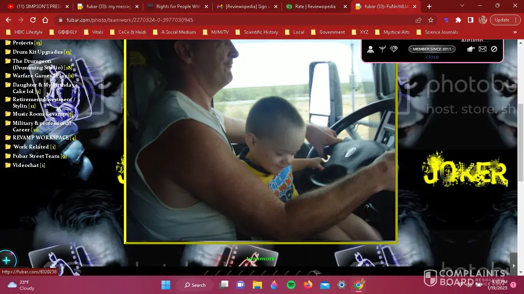Open the CeCe & Heidi bookmark folder
Image resolution: width=524 pixels, height=294 pixels.
pos(128,32)
